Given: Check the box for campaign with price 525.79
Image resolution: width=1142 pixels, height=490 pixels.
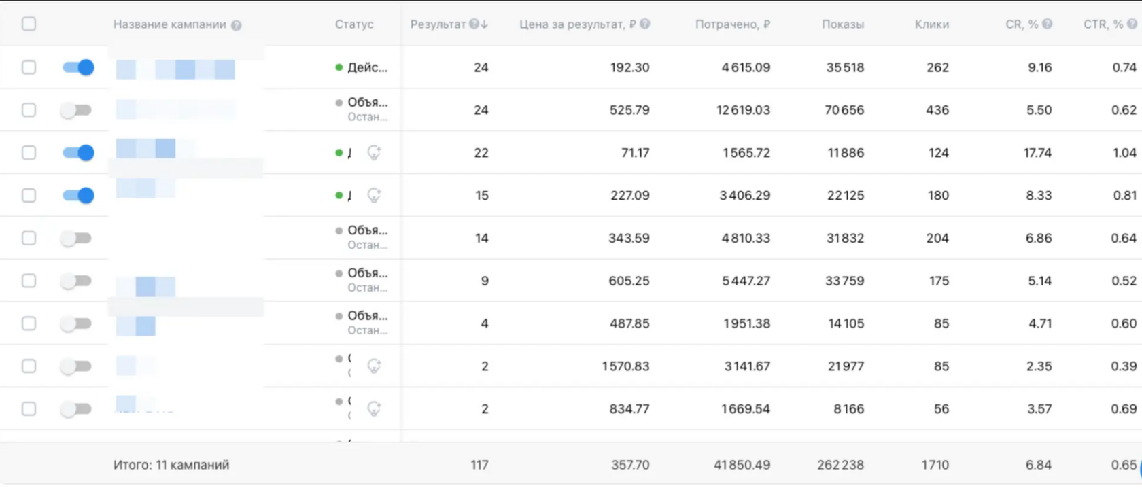Looking at the screenshot, I should [29, 110].
